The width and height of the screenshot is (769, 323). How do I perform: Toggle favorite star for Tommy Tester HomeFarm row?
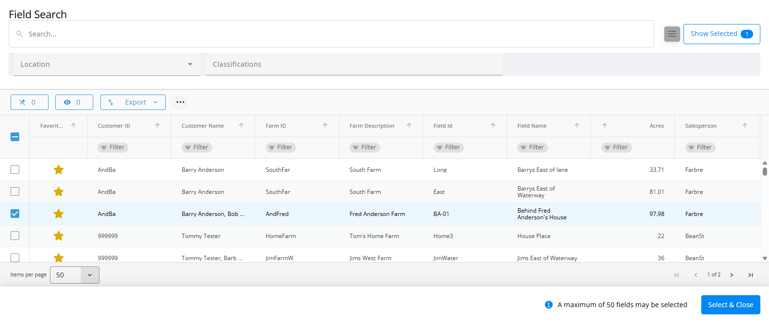[x=59, y=236]
